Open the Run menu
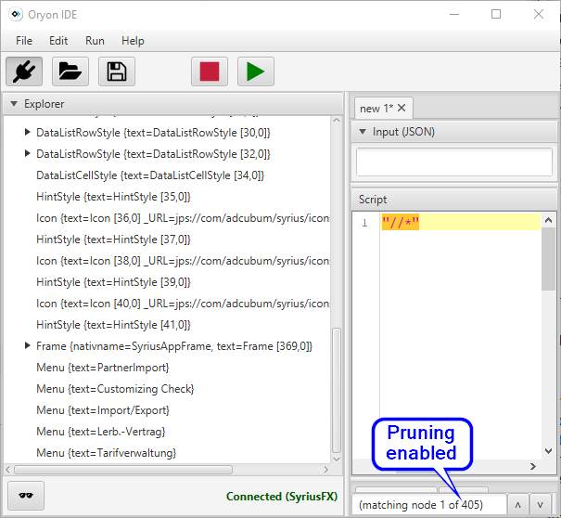The height and width of the screenshot is (518, 561). 95,41
